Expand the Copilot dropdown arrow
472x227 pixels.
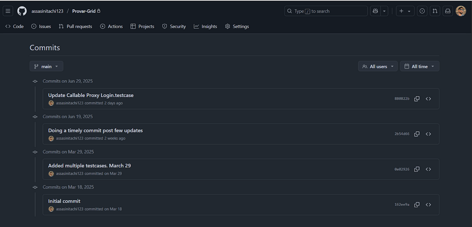coord(384,11)
